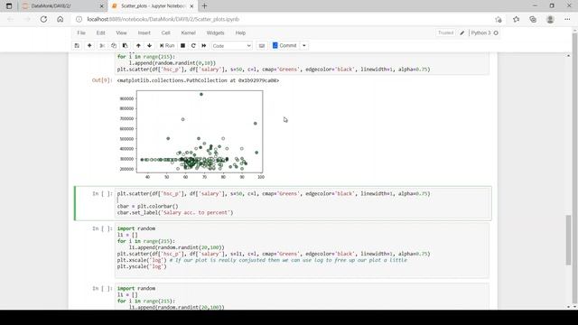Click the notebook scroll up arrow
Image resolution: width=578 pixels, height=325 pixels.
[568, 56]
